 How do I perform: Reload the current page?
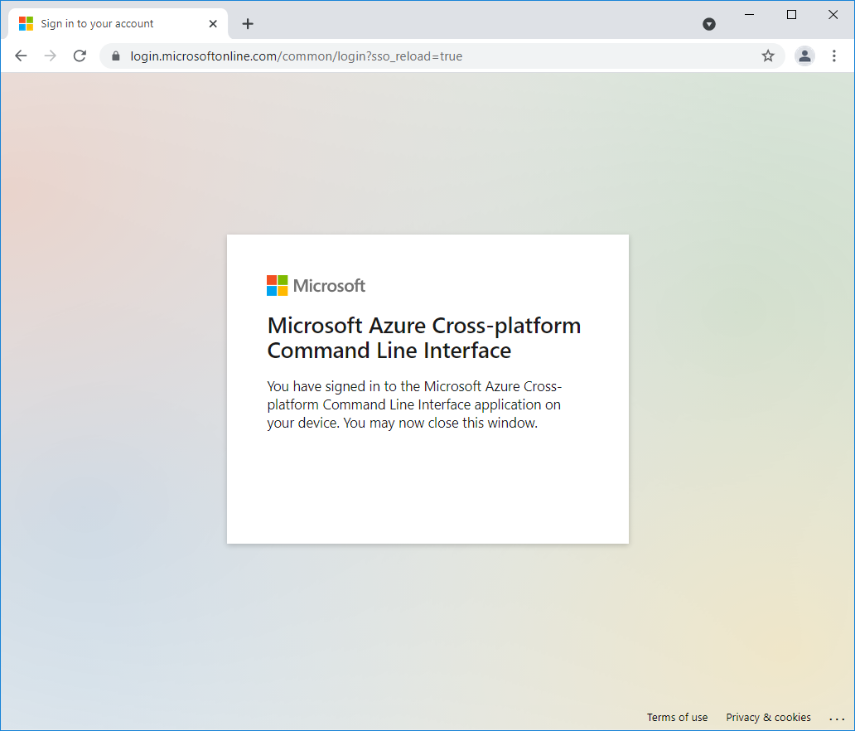[80, 56]
